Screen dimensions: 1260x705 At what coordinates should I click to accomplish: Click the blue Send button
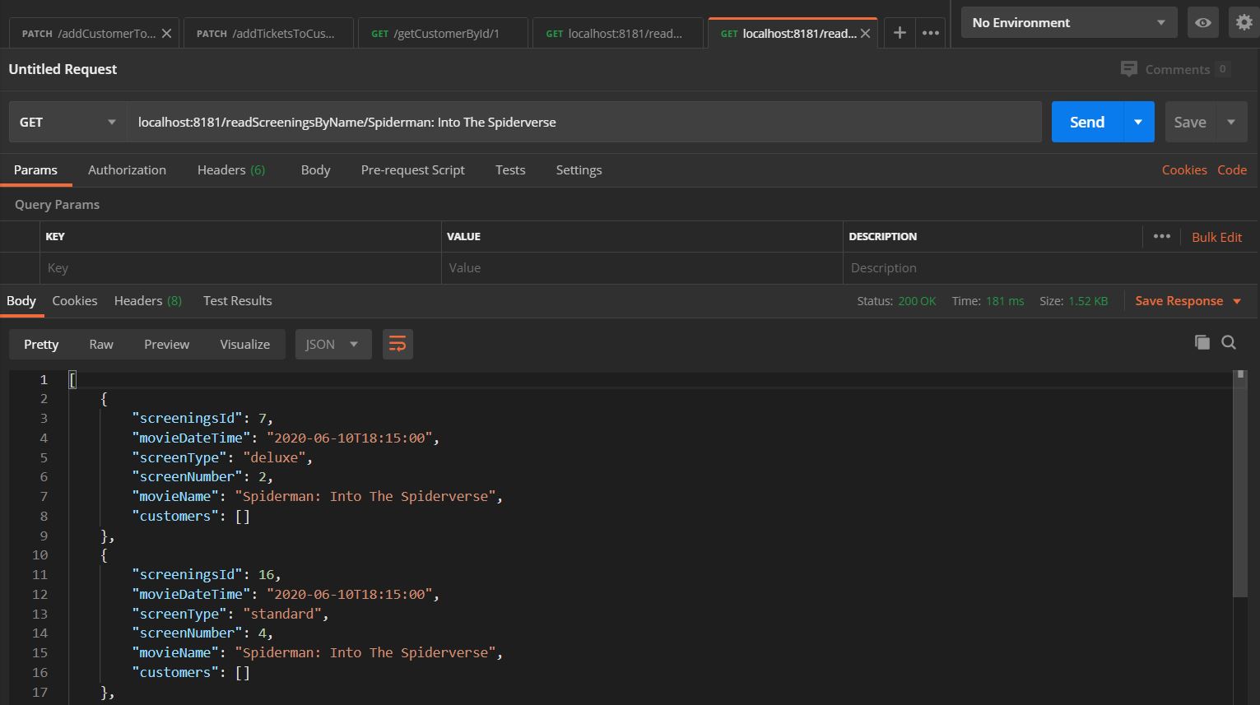(x=1087, y=122)
